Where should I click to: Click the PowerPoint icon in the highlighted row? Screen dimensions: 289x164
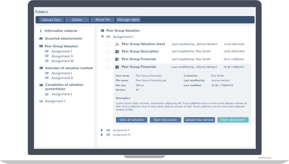(x=117, y=67)
